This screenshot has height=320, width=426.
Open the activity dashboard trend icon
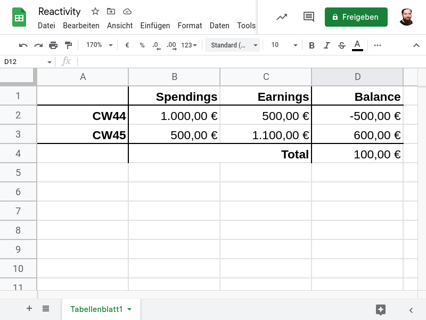click(282, 17)
